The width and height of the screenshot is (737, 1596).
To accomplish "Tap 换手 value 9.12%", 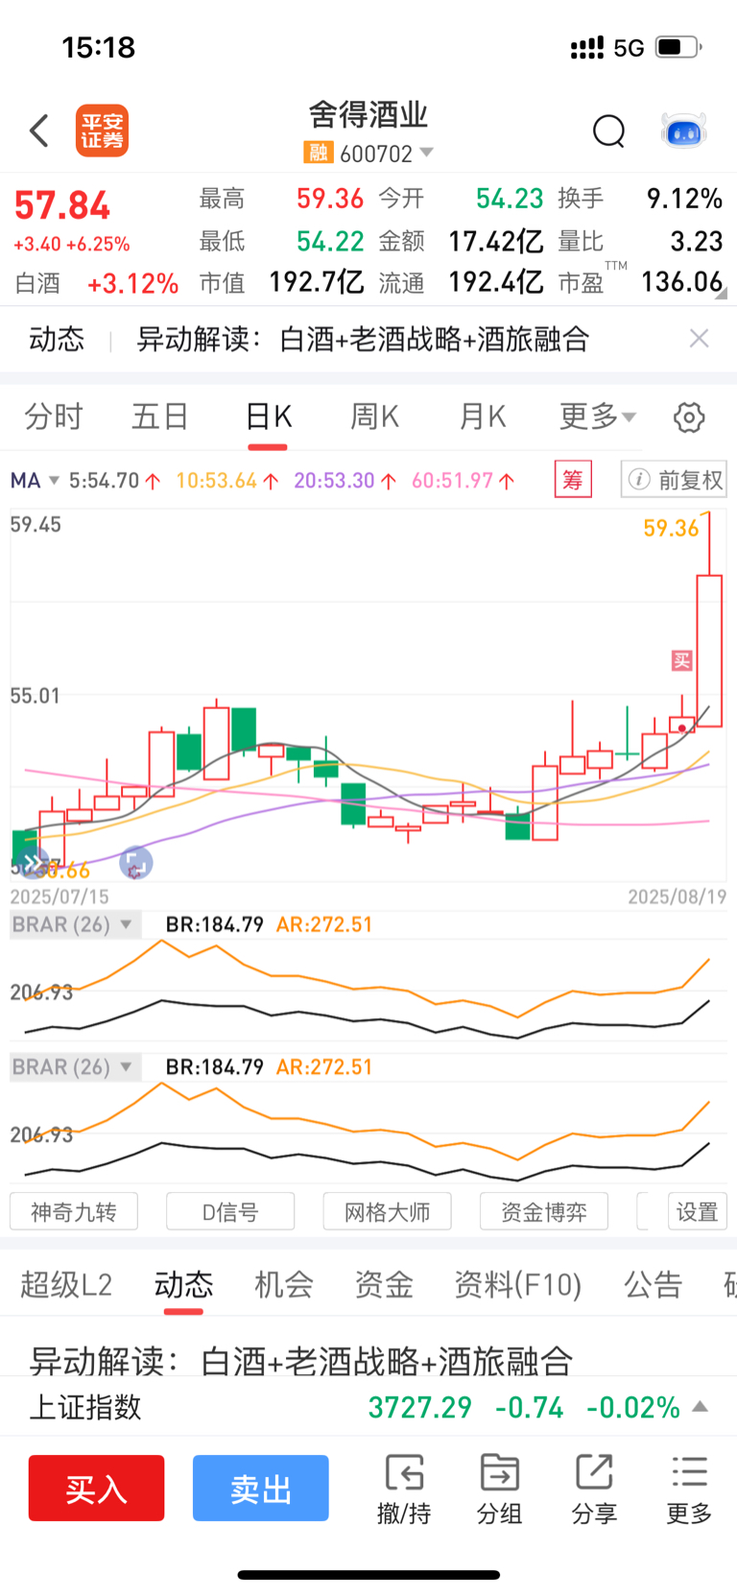I will pos(684,199).
